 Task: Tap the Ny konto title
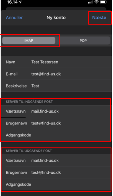(56, 18)
